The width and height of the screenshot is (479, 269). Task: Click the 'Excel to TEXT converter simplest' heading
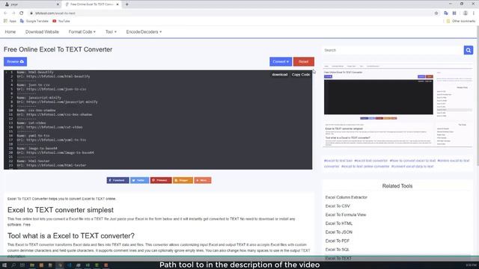[x=61, y=210]
